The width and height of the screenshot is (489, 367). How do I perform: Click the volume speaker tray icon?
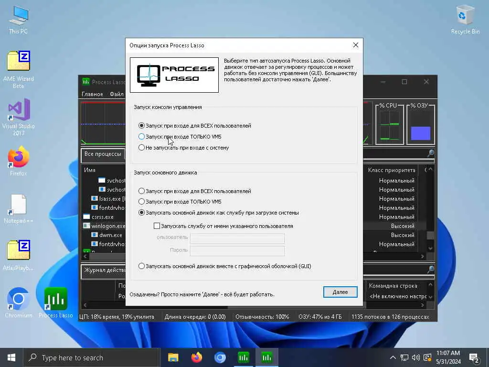[416, 357]
